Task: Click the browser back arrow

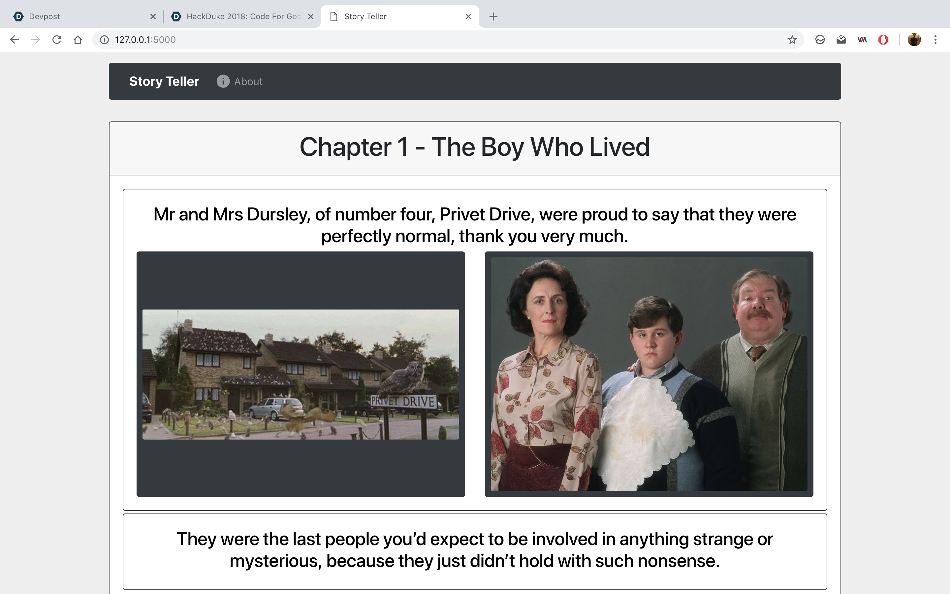Action: [15, 40]
